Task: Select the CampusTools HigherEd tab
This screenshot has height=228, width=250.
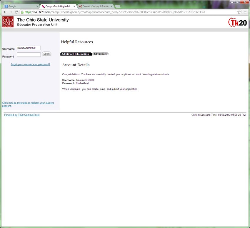Action: pos(58,6)
